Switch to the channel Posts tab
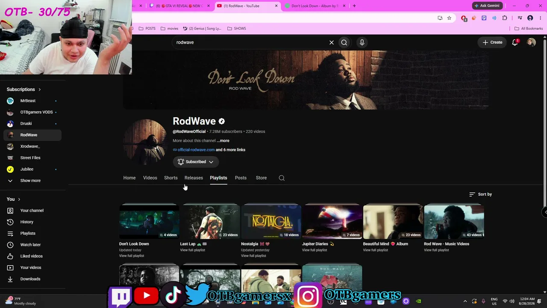Viewport: 547px width, 308px height. (241, 178)
